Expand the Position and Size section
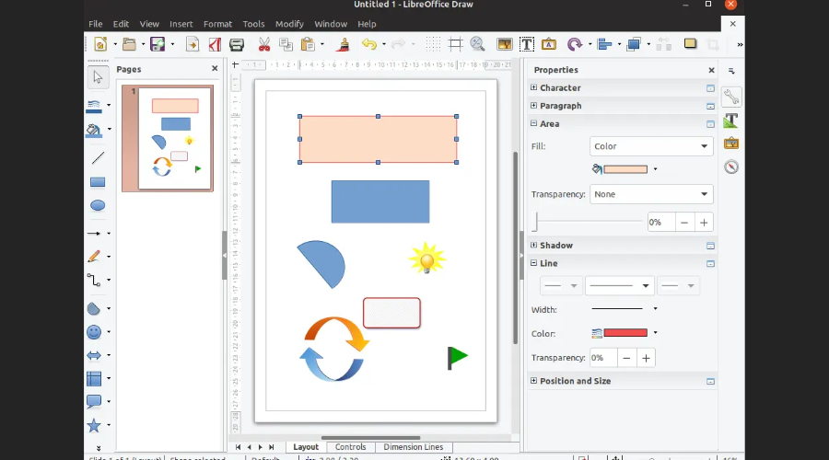829x460 pixels. 533,381
